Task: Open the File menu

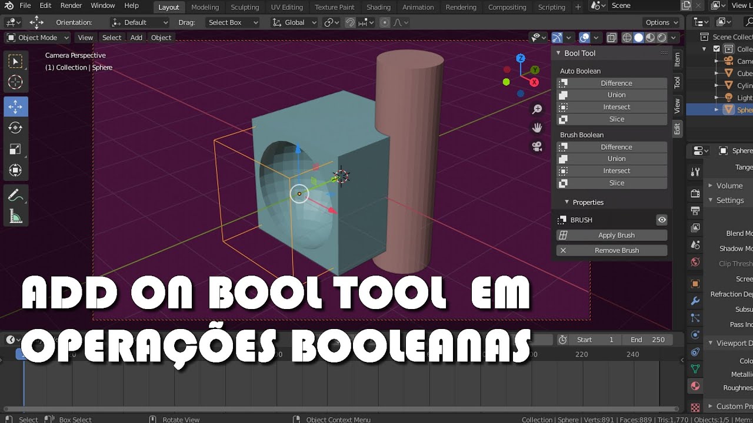Action: click(25, 6)
